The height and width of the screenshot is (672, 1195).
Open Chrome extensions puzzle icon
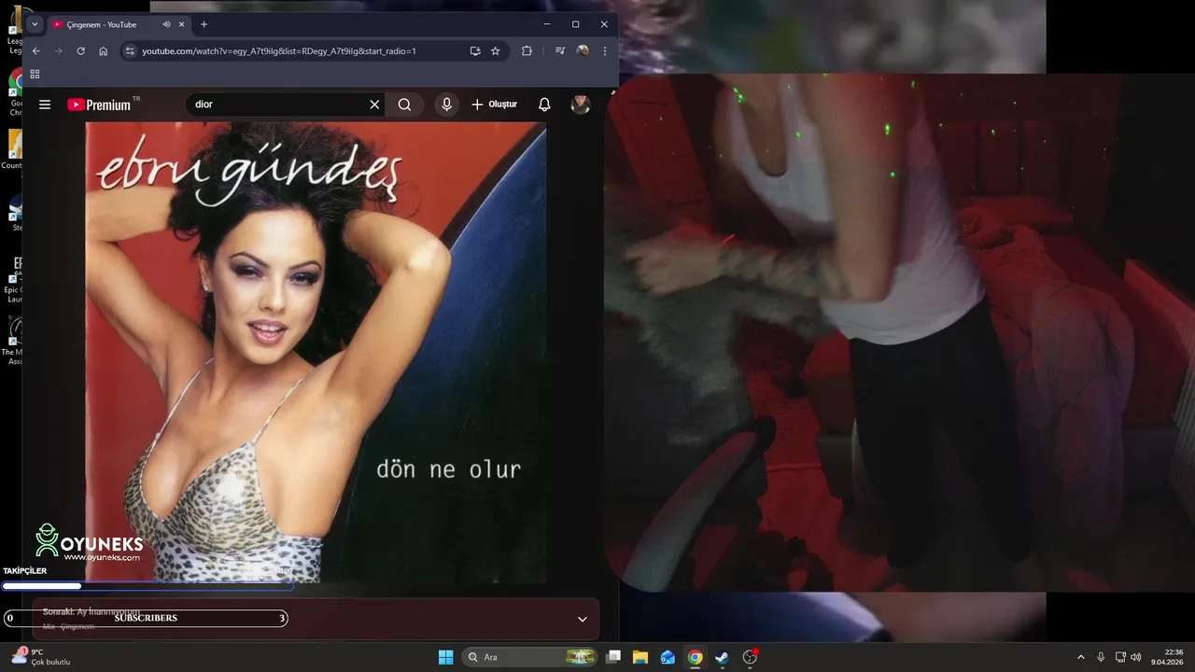tap(527, 51)
